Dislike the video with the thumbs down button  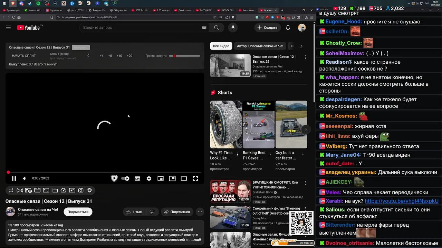(152, 212)
